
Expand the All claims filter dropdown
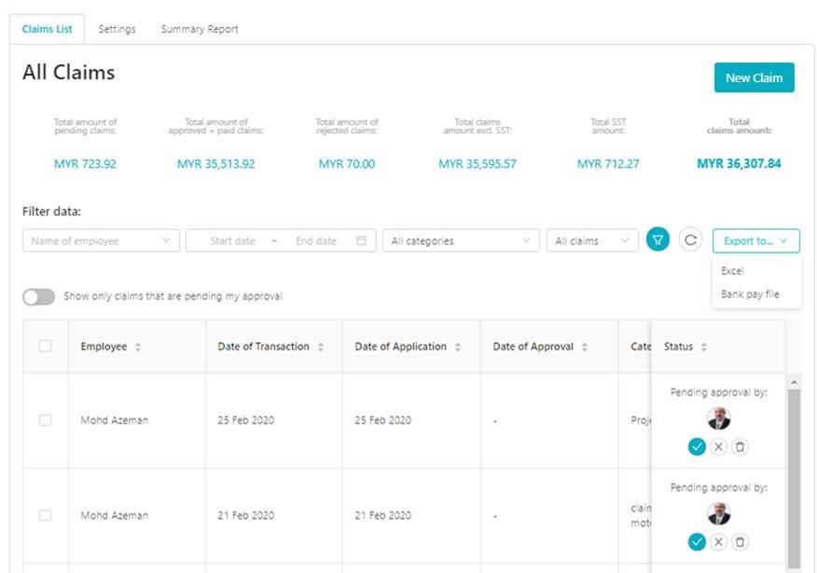point(592,241)
